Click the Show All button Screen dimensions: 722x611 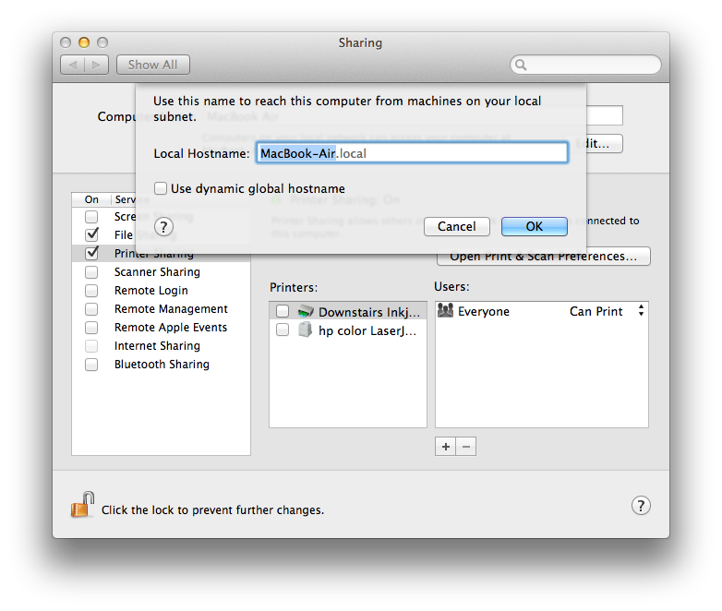pyautogui.click(x=153, y=65)
